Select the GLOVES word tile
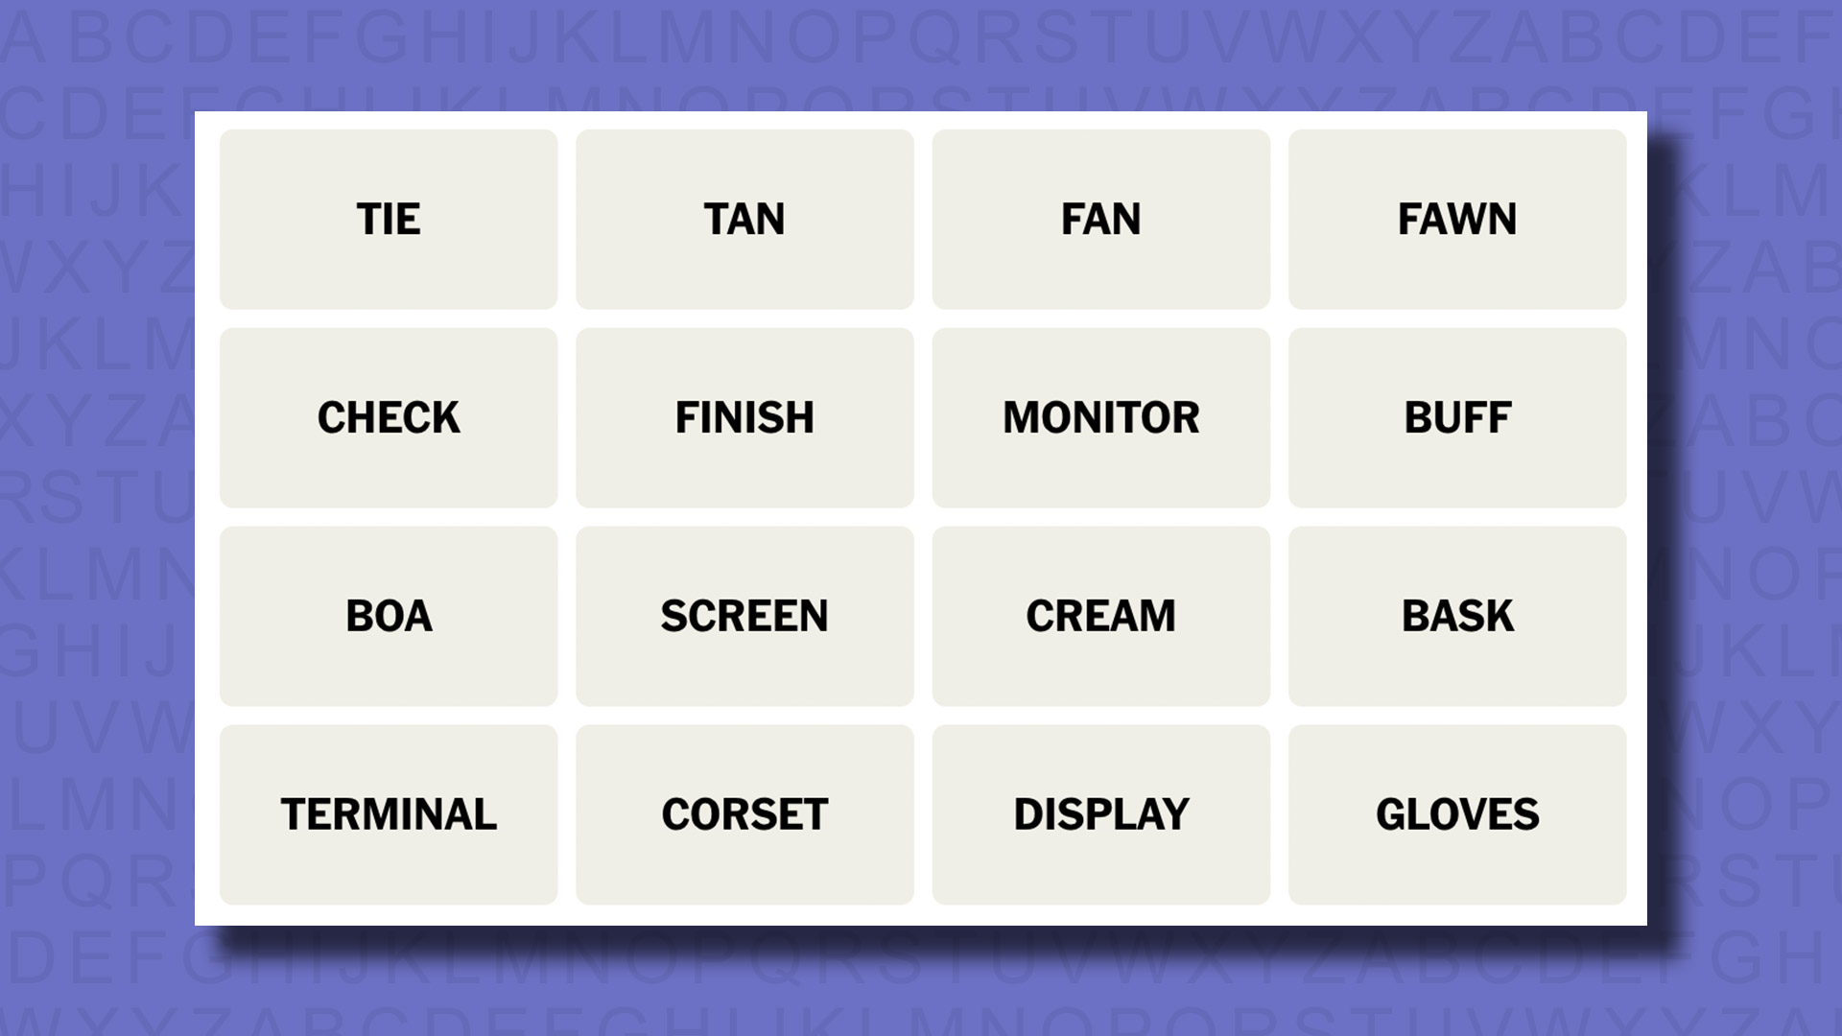Image resolution: width=1842 pixels, height=1036 pixels. click(x=1456, y=813)
